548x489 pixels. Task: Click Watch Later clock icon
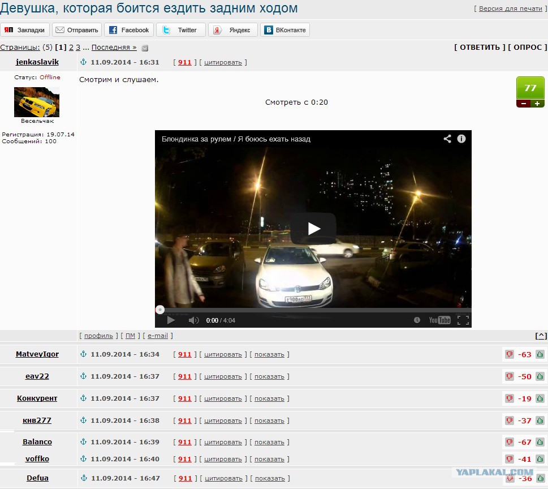click(x=417, y=320)
